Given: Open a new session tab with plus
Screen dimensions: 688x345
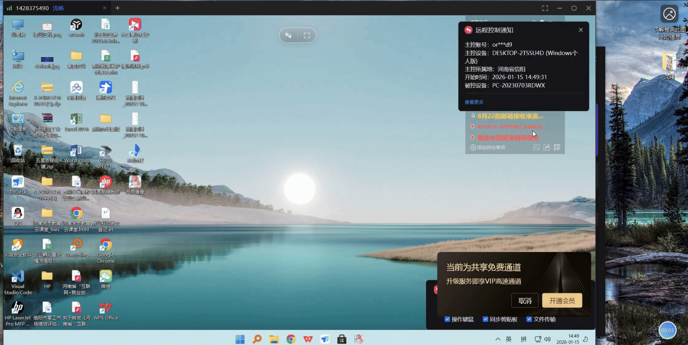Looking at the screenshot, I should [117, 8].
